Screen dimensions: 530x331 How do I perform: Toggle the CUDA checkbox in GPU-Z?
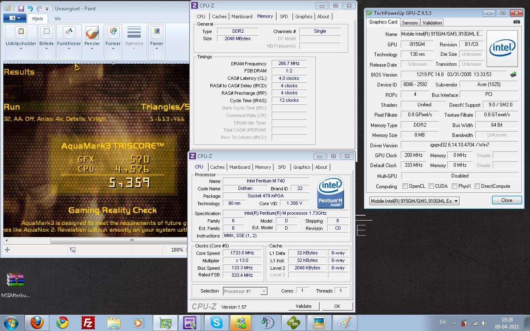click(x=431, y=186)
